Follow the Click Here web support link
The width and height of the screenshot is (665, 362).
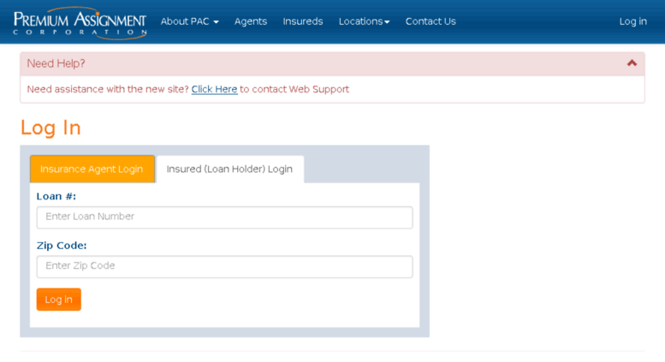tap(214, 90)
